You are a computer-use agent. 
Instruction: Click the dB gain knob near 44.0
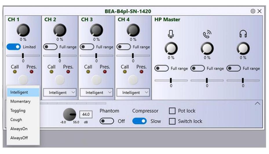tap(69, 114)
